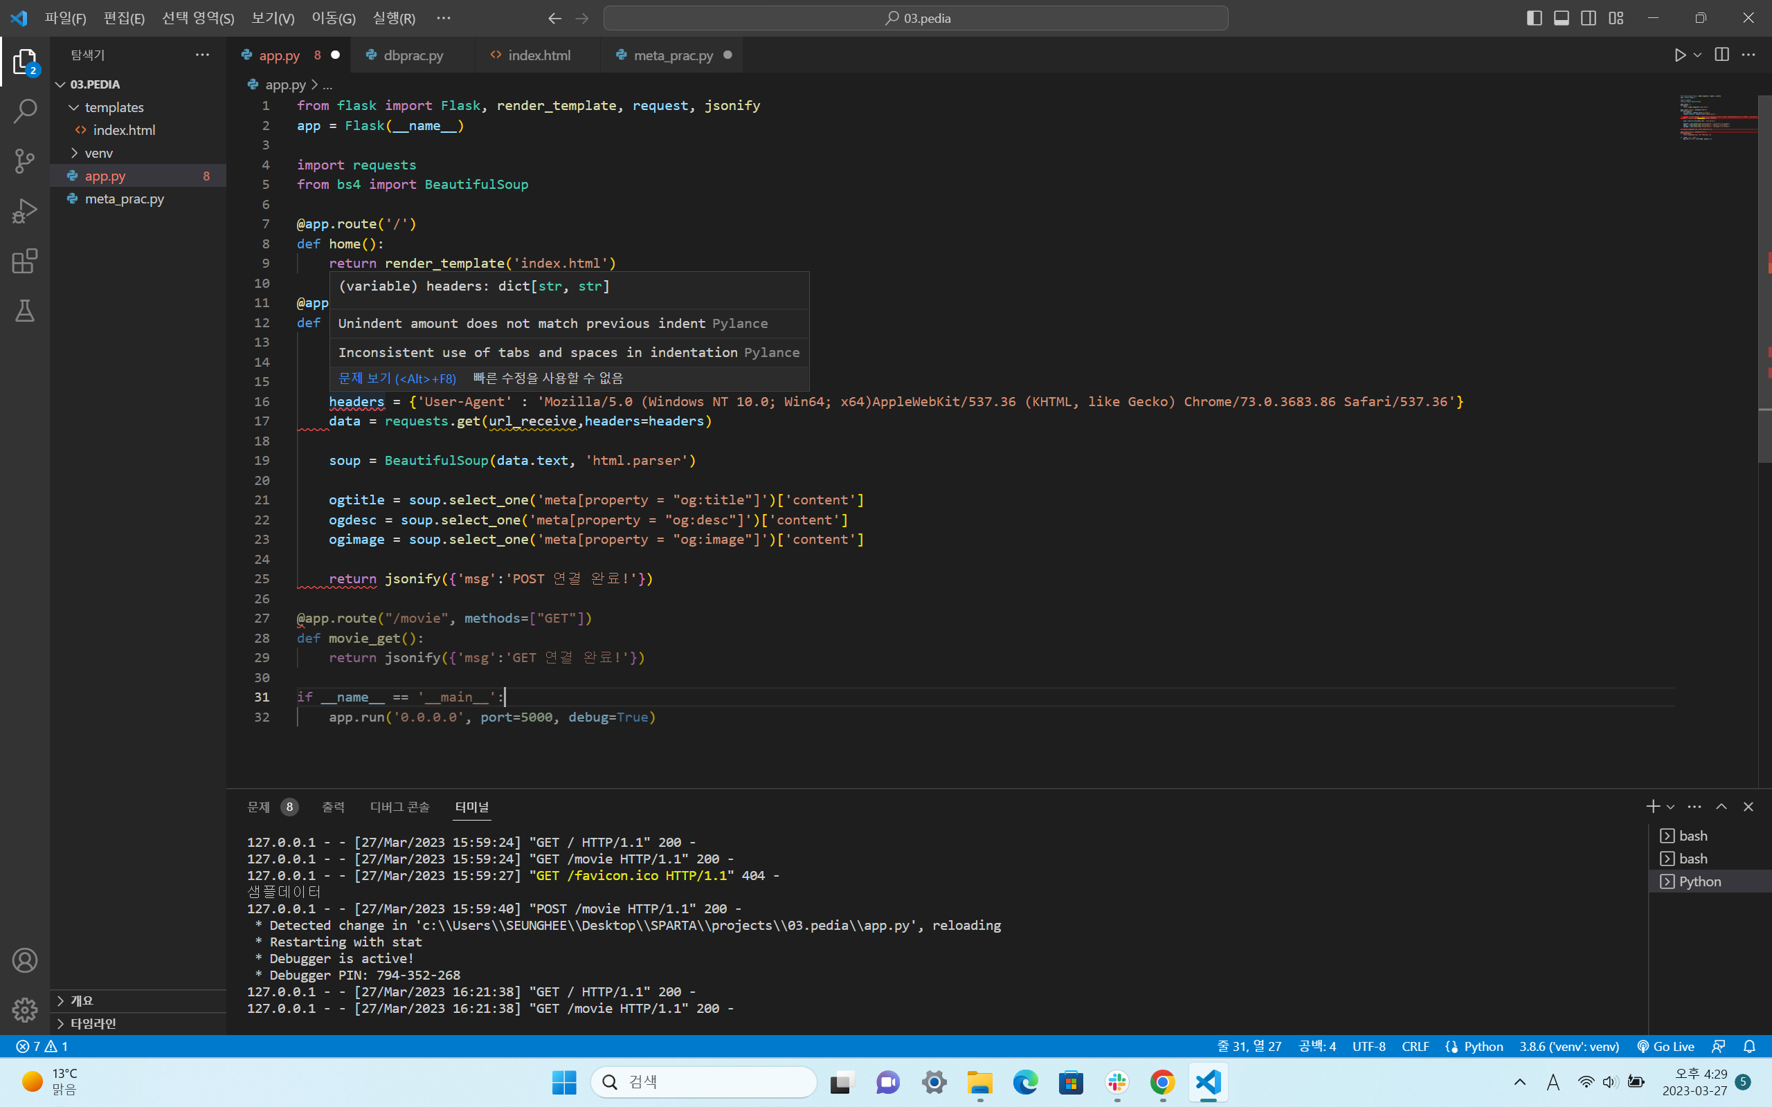
Task: Switch to the 디버그 콘솔 tab
Action: coord(400,806)
